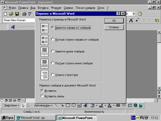The height and width of the screenshot is (121, 161).
Task: Click OK in the dialog
Action: [114, 21]
